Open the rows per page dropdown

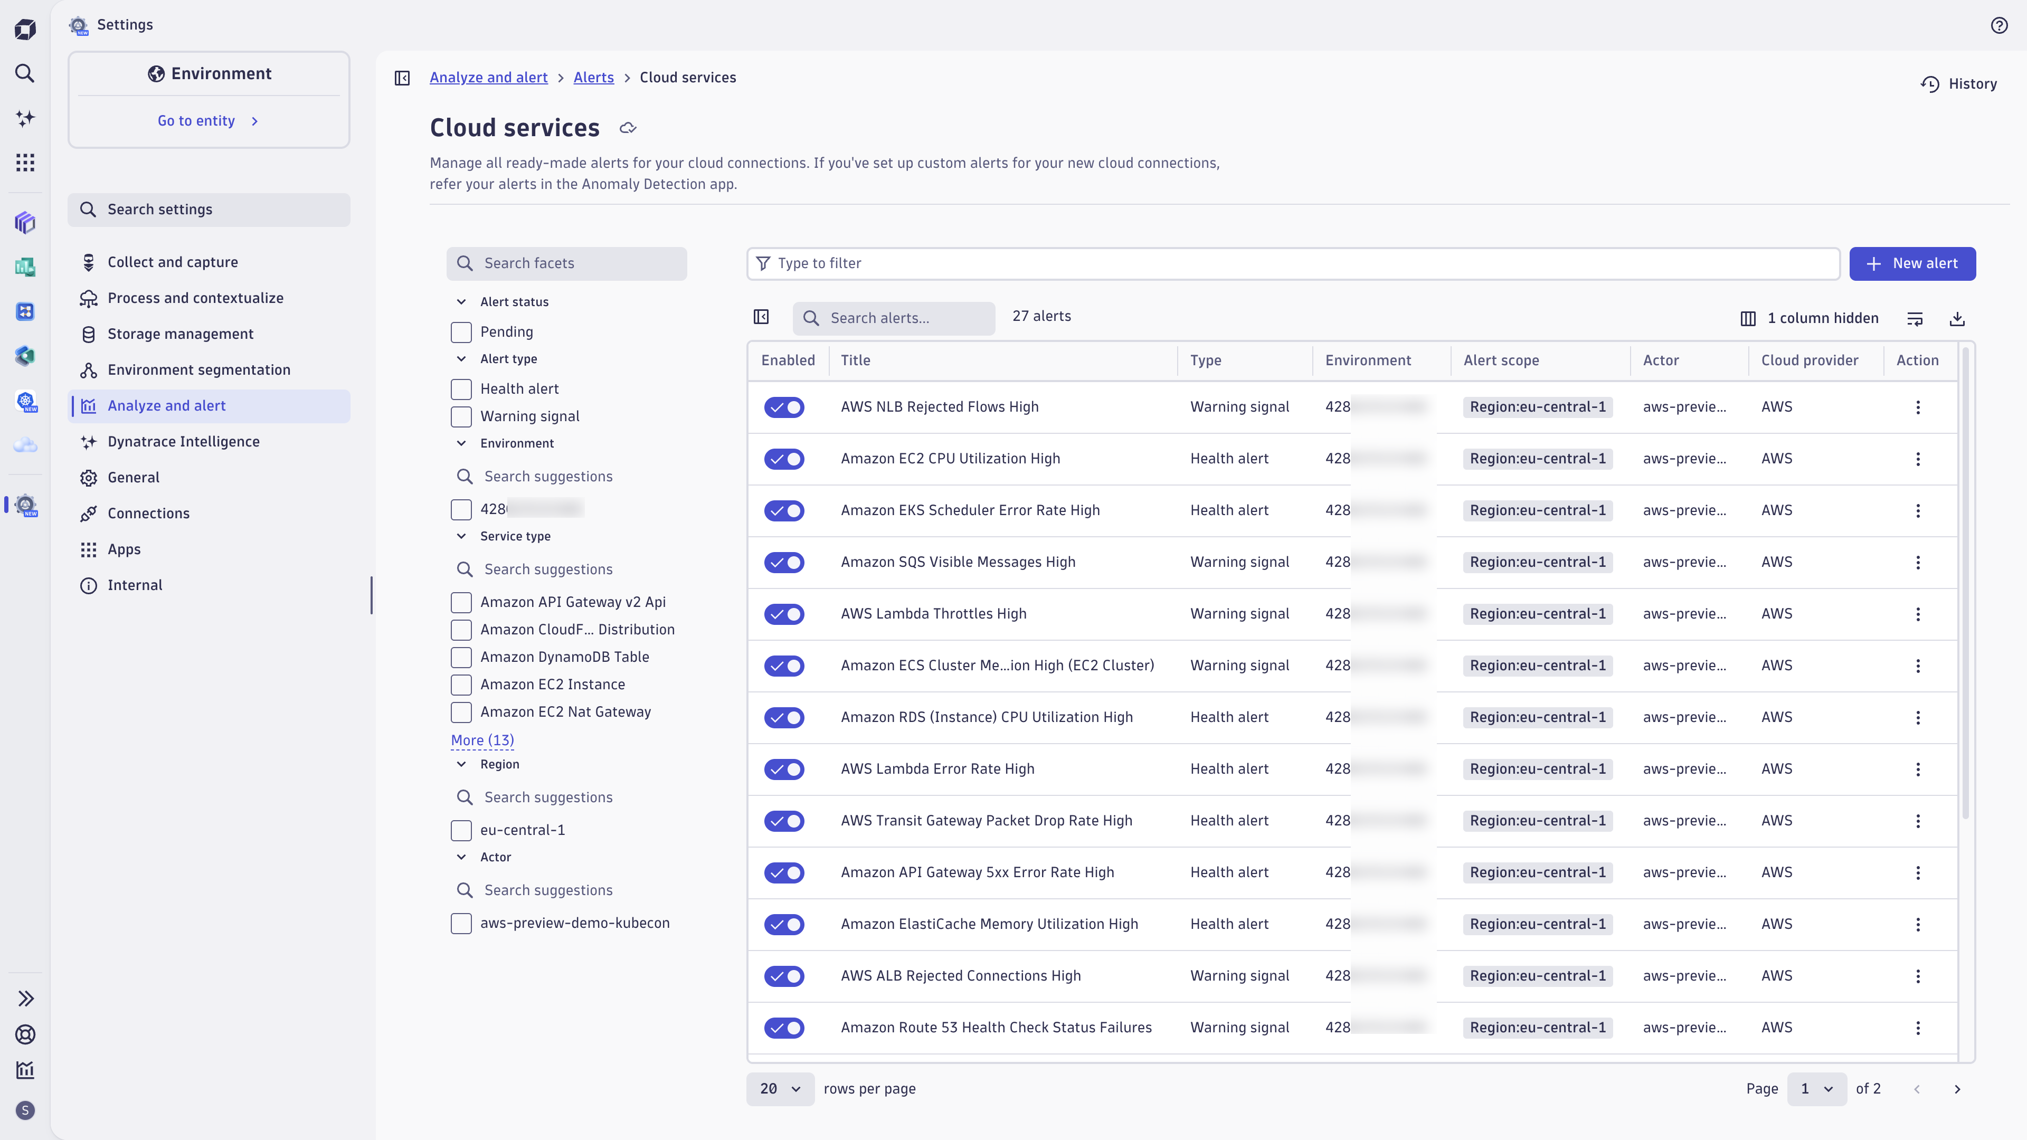(780, 1089)
